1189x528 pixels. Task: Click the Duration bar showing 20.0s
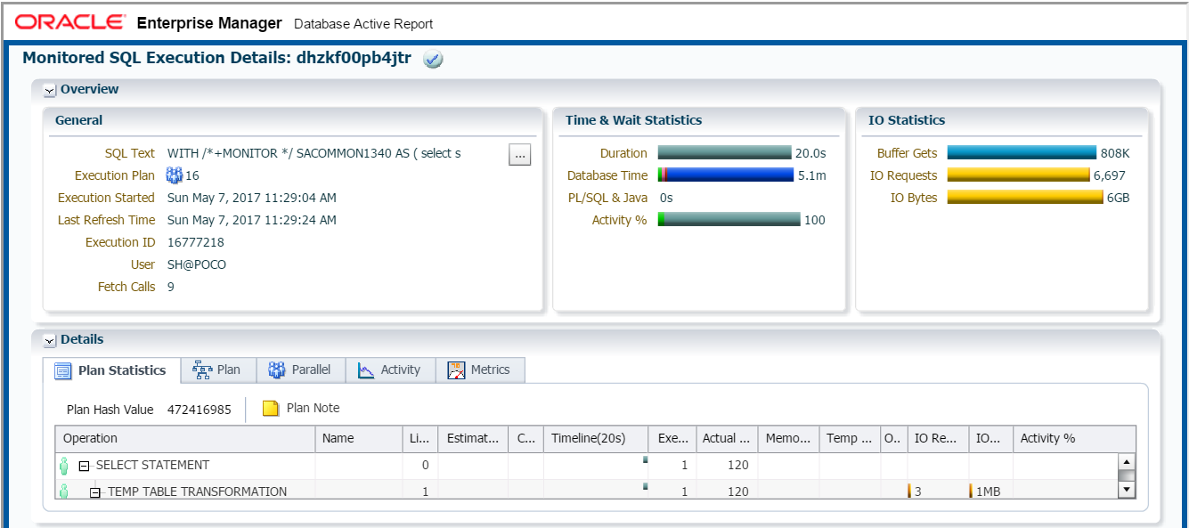[724, 153]
